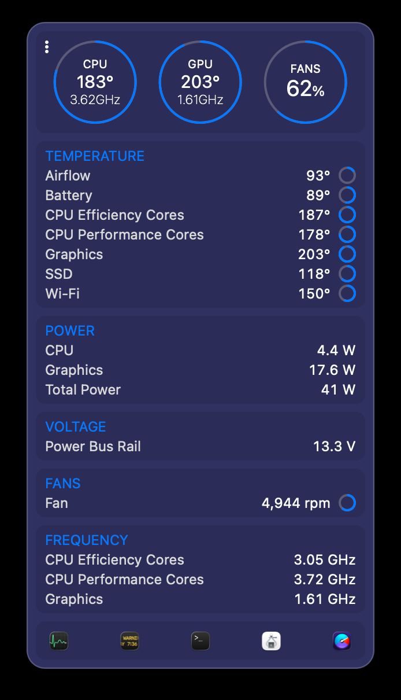Open Terminal from the shortcut bar
This screenshot has height=700, width=401.
200,641
